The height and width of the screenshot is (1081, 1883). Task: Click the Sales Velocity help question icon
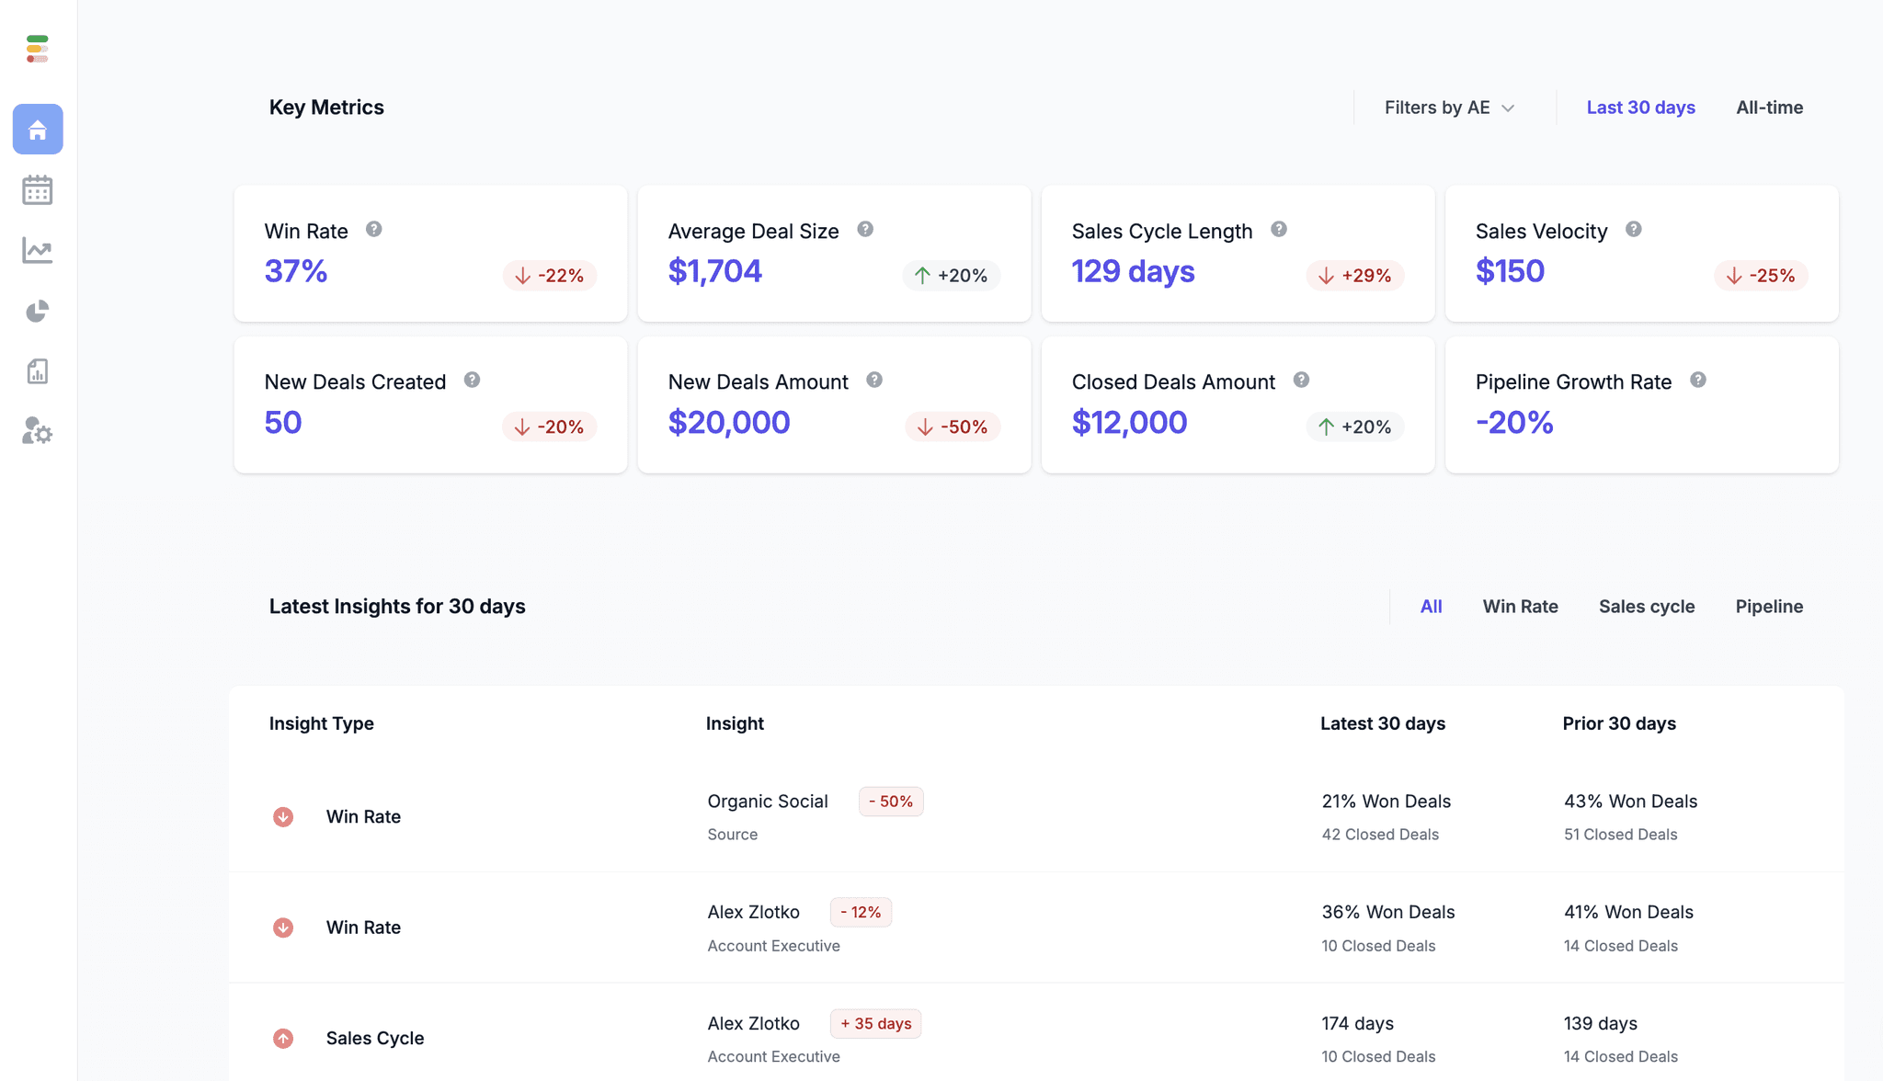coord(1633,230)
